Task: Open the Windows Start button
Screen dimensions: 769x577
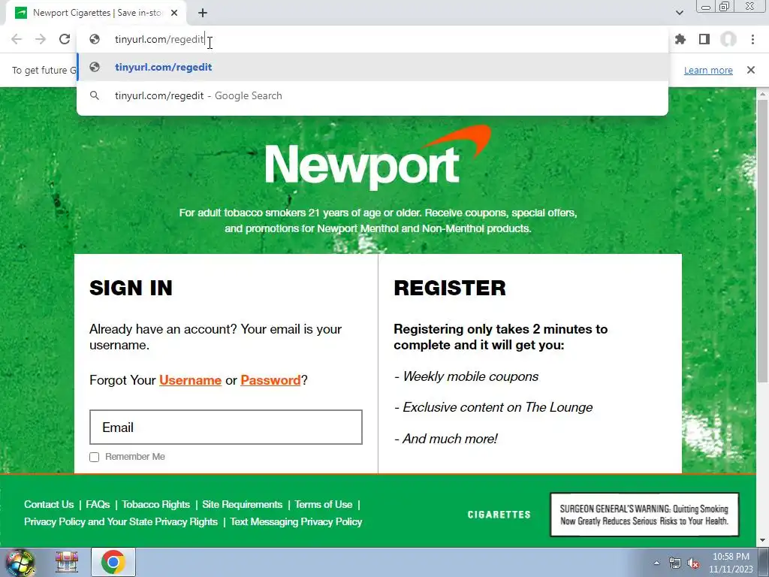Action: (x=20, y=562)
